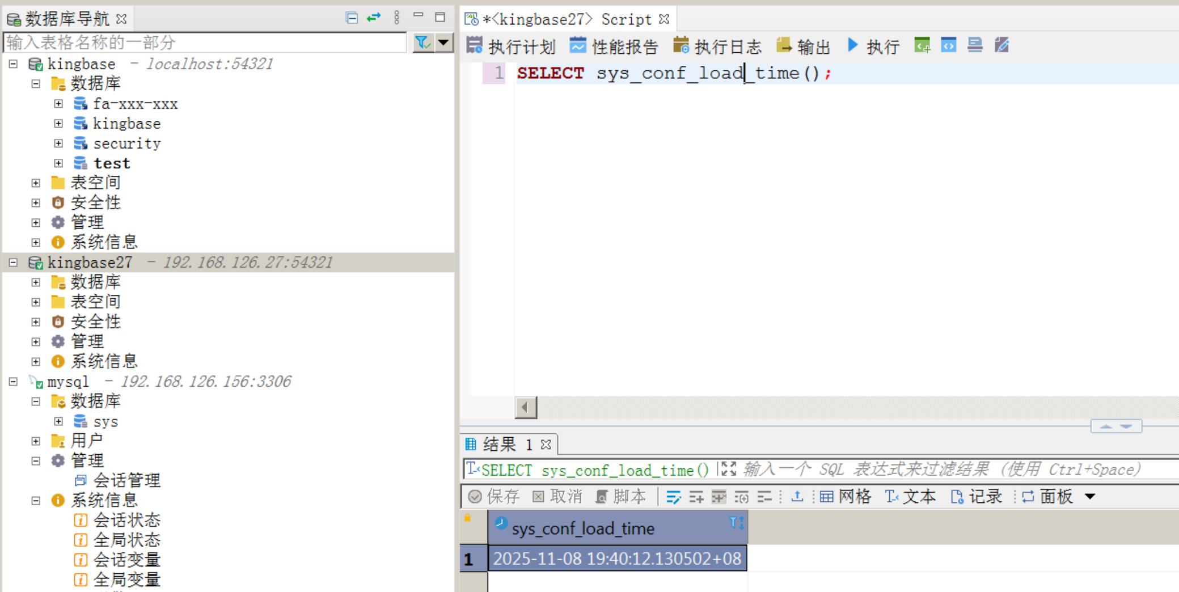Click the 执行 run script button
1179x592 pixels.
pyautogui.click(x=873, y=46)
